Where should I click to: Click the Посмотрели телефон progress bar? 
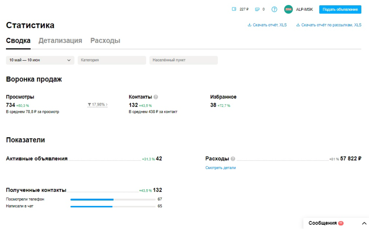pyautogui.click(x=113, y=200)
